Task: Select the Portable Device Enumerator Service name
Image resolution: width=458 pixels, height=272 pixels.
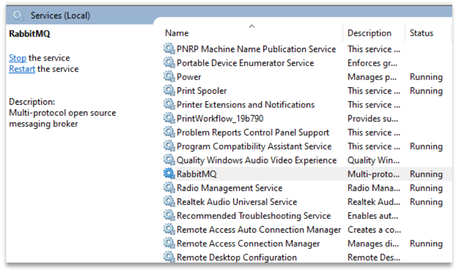Action: tap(245, 63)
